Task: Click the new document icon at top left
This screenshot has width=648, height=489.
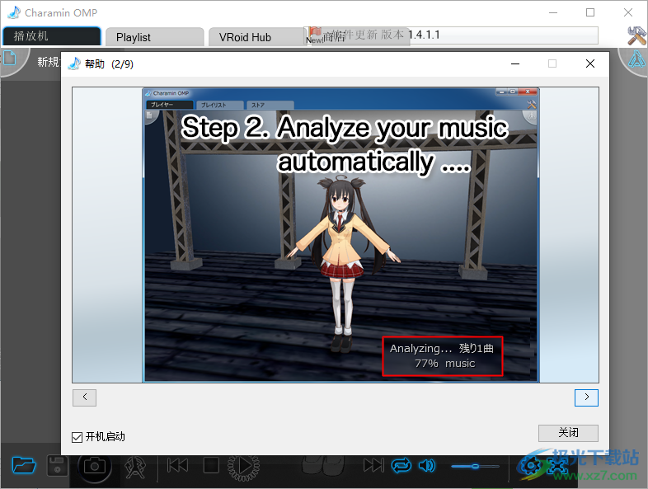Action: [10, 59]
